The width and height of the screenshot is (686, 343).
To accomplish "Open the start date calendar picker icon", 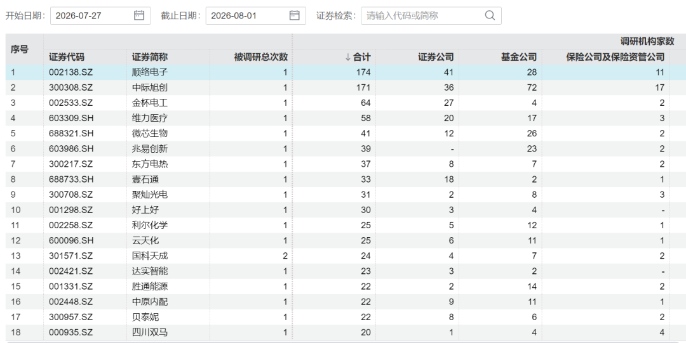I will pyautogui.click(x=138, y=15).
